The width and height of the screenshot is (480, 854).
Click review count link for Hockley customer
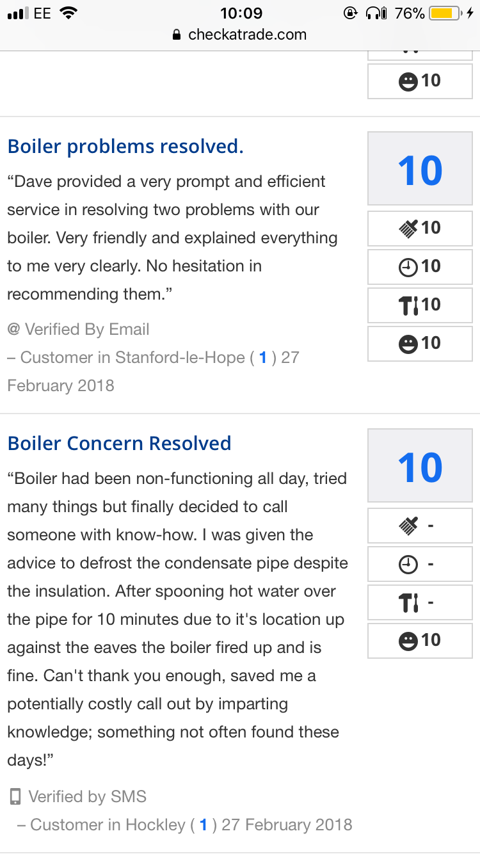(204, 825)
